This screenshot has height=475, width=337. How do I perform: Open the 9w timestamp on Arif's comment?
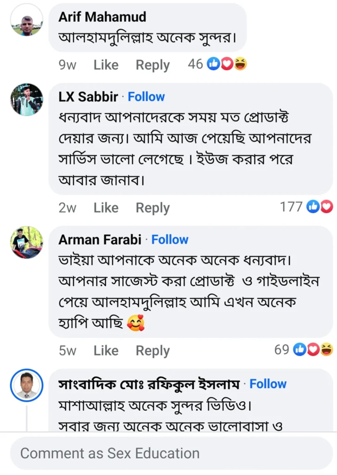[x=68, y=65]
